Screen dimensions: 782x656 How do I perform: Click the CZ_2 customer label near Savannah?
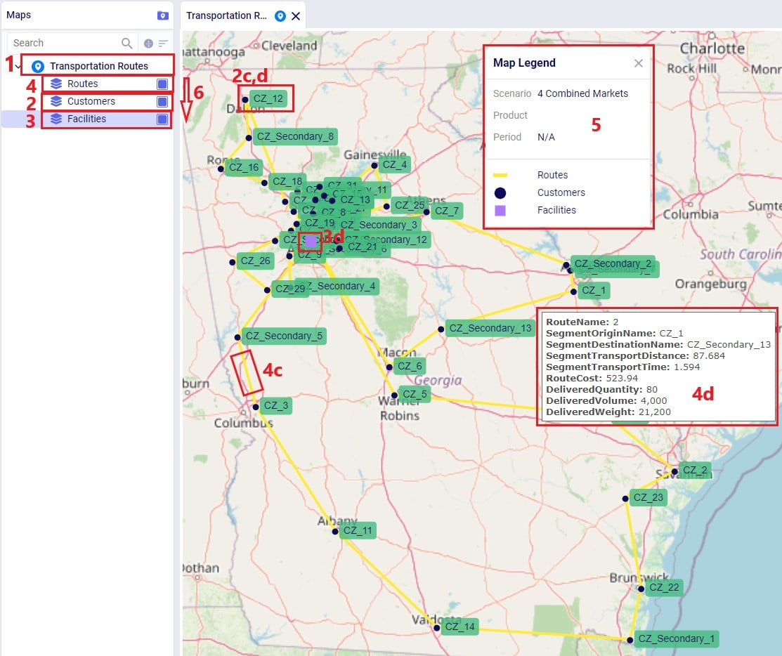tap(695, 470)
